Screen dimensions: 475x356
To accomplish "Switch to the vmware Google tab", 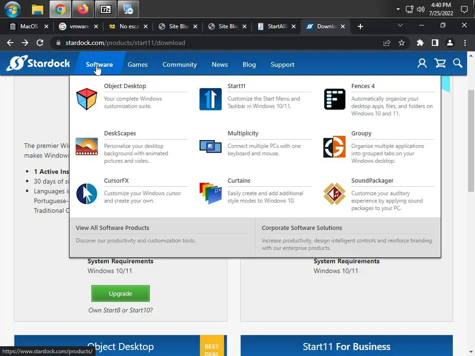I will [79, 26].
